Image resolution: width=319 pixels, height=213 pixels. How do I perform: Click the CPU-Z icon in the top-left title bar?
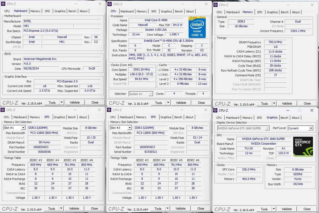(3, 4)
